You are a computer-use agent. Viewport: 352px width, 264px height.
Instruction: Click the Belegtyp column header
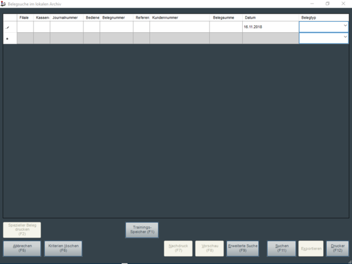pyautogui.click(x=324, y=18)
